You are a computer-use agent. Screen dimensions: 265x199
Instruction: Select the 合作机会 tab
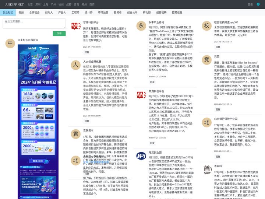coord(34,13)
